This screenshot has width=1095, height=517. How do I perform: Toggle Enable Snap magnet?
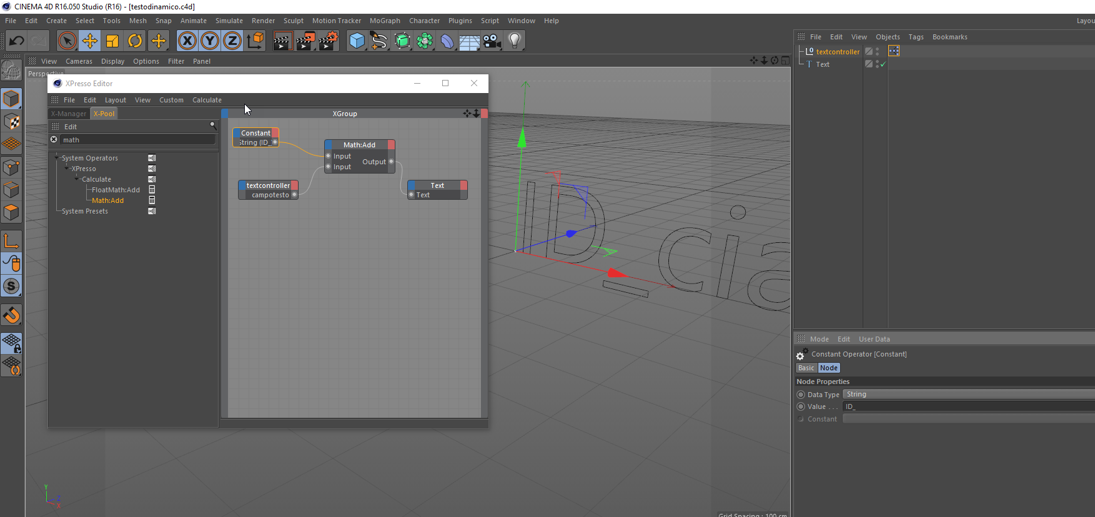click(x=12, y=315)
